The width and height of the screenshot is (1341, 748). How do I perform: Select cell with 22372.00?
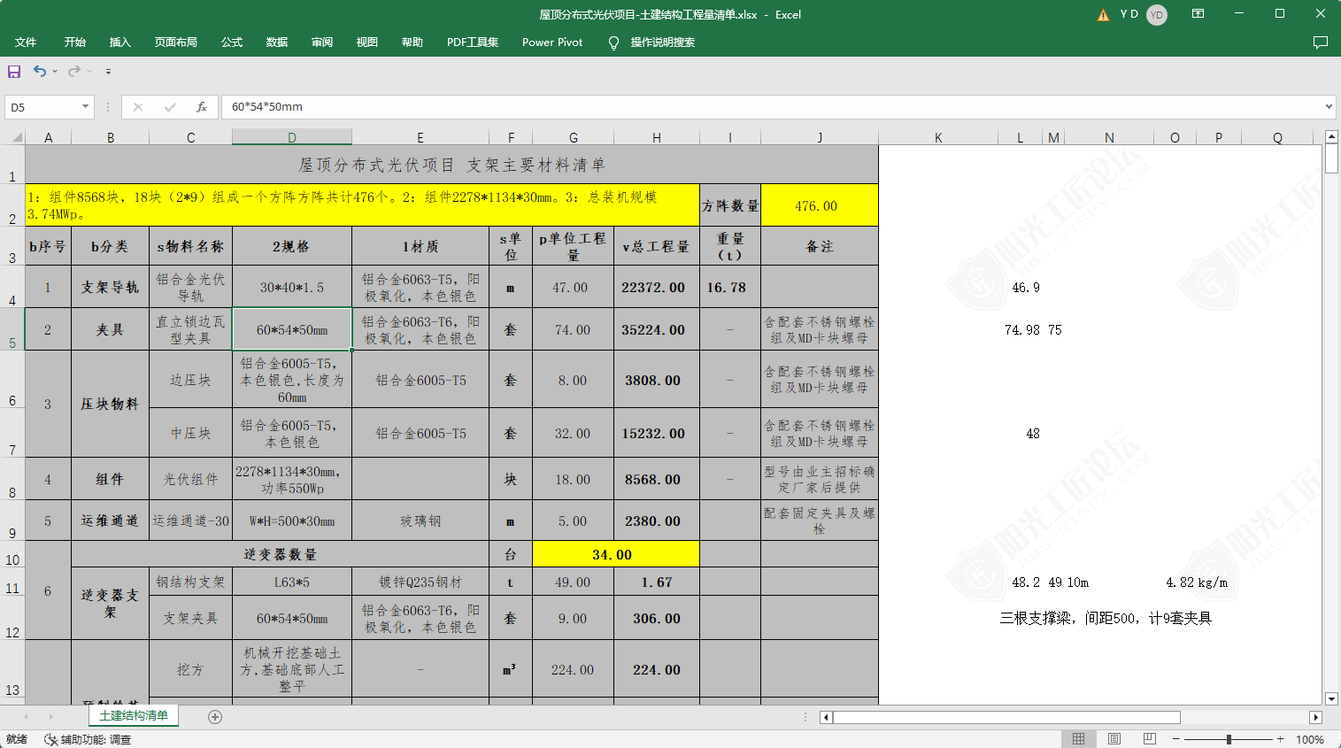(x=657, y=287)
